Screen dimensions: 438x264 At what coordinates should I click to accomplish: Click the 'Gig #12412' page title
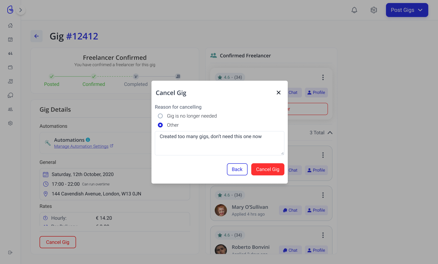point(74,36)
